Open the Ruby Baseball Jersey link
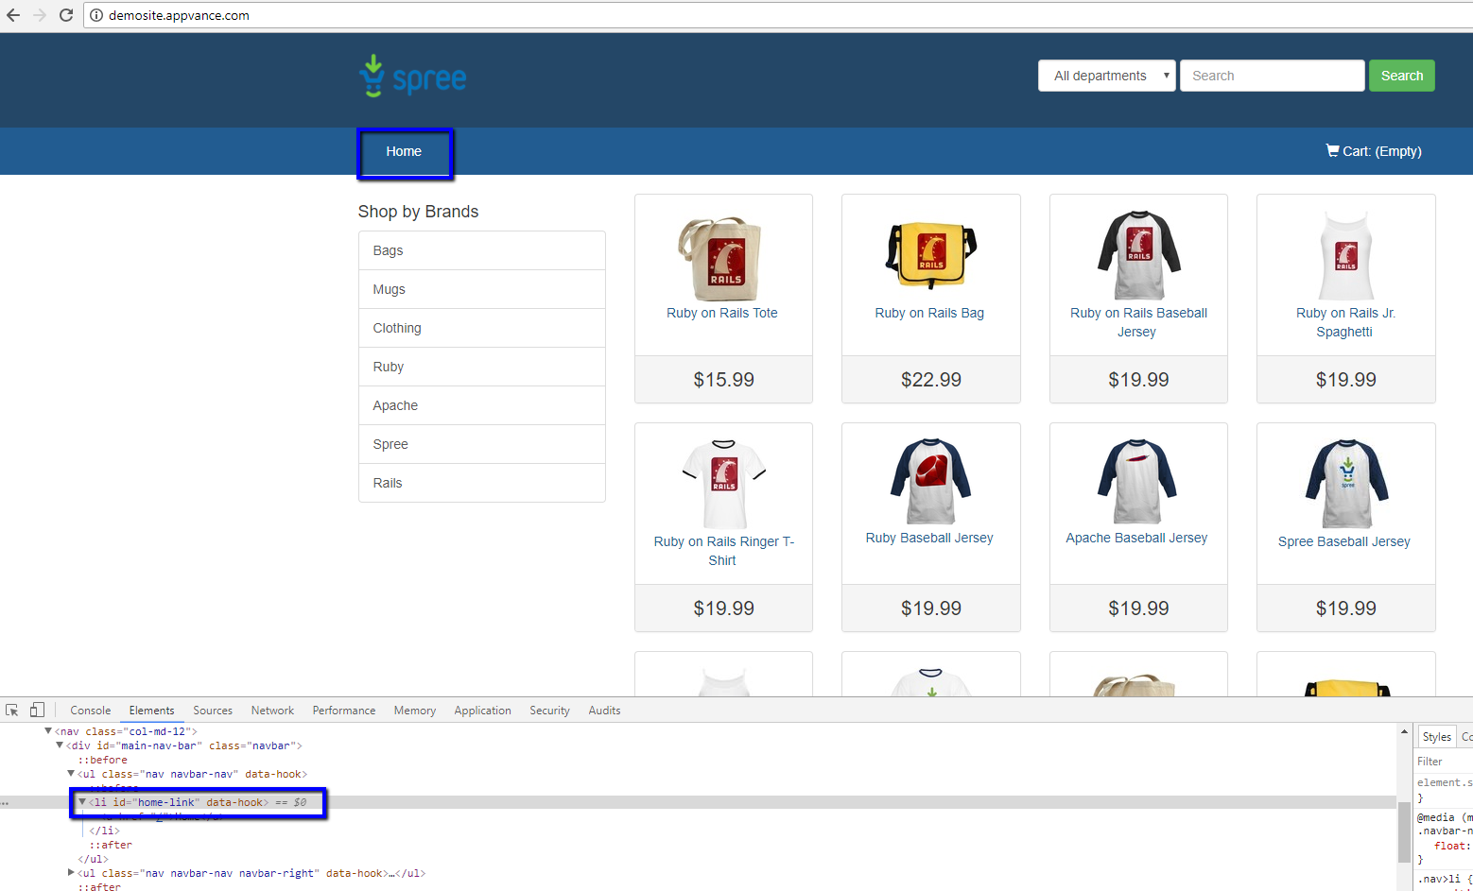1473x891 pixels. click(x=929, y=538)
